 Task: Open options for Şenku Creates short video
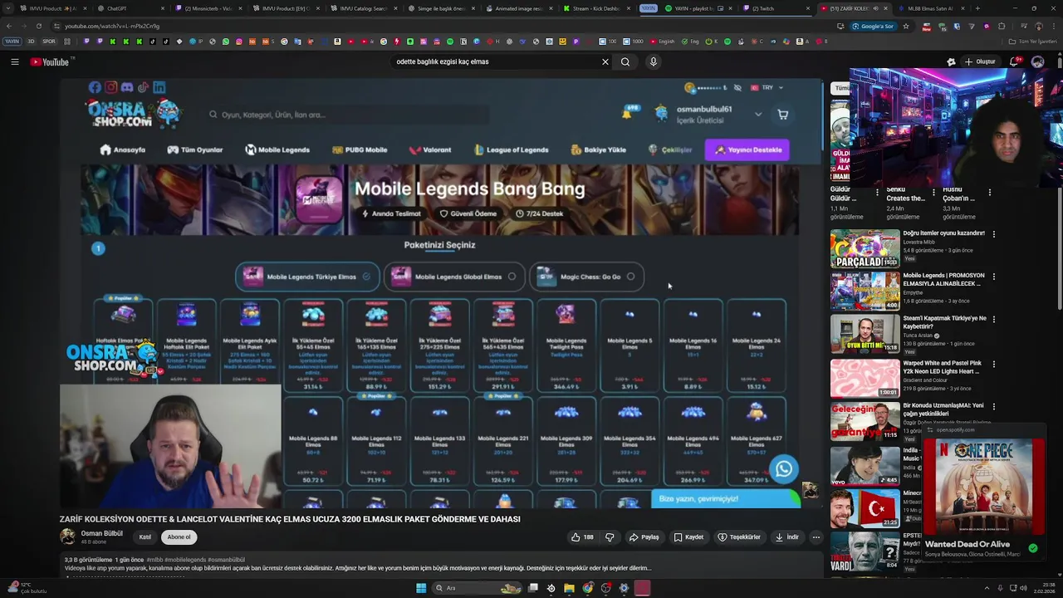pos(933,192)
